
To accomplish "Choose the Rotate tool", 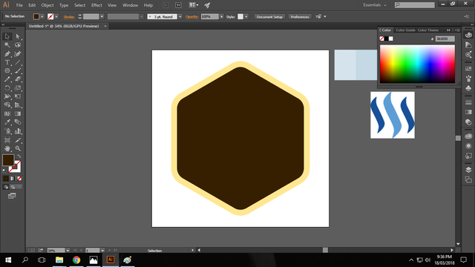I will coord(7,88).
